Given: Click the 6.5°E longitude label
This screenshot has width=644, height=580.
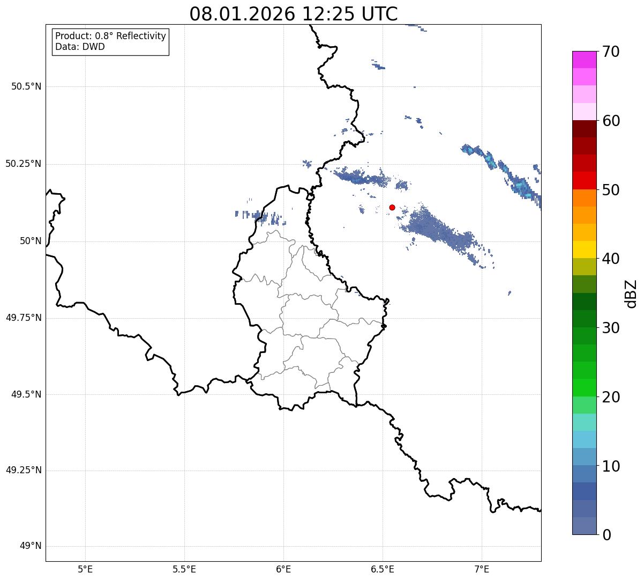Looking at the screenshot, I should 383,569.
